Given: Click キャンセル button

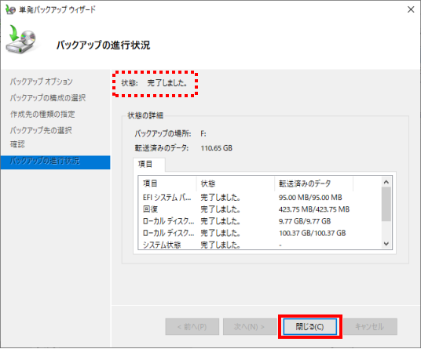Looking at the screenshot, I should 370,326.
